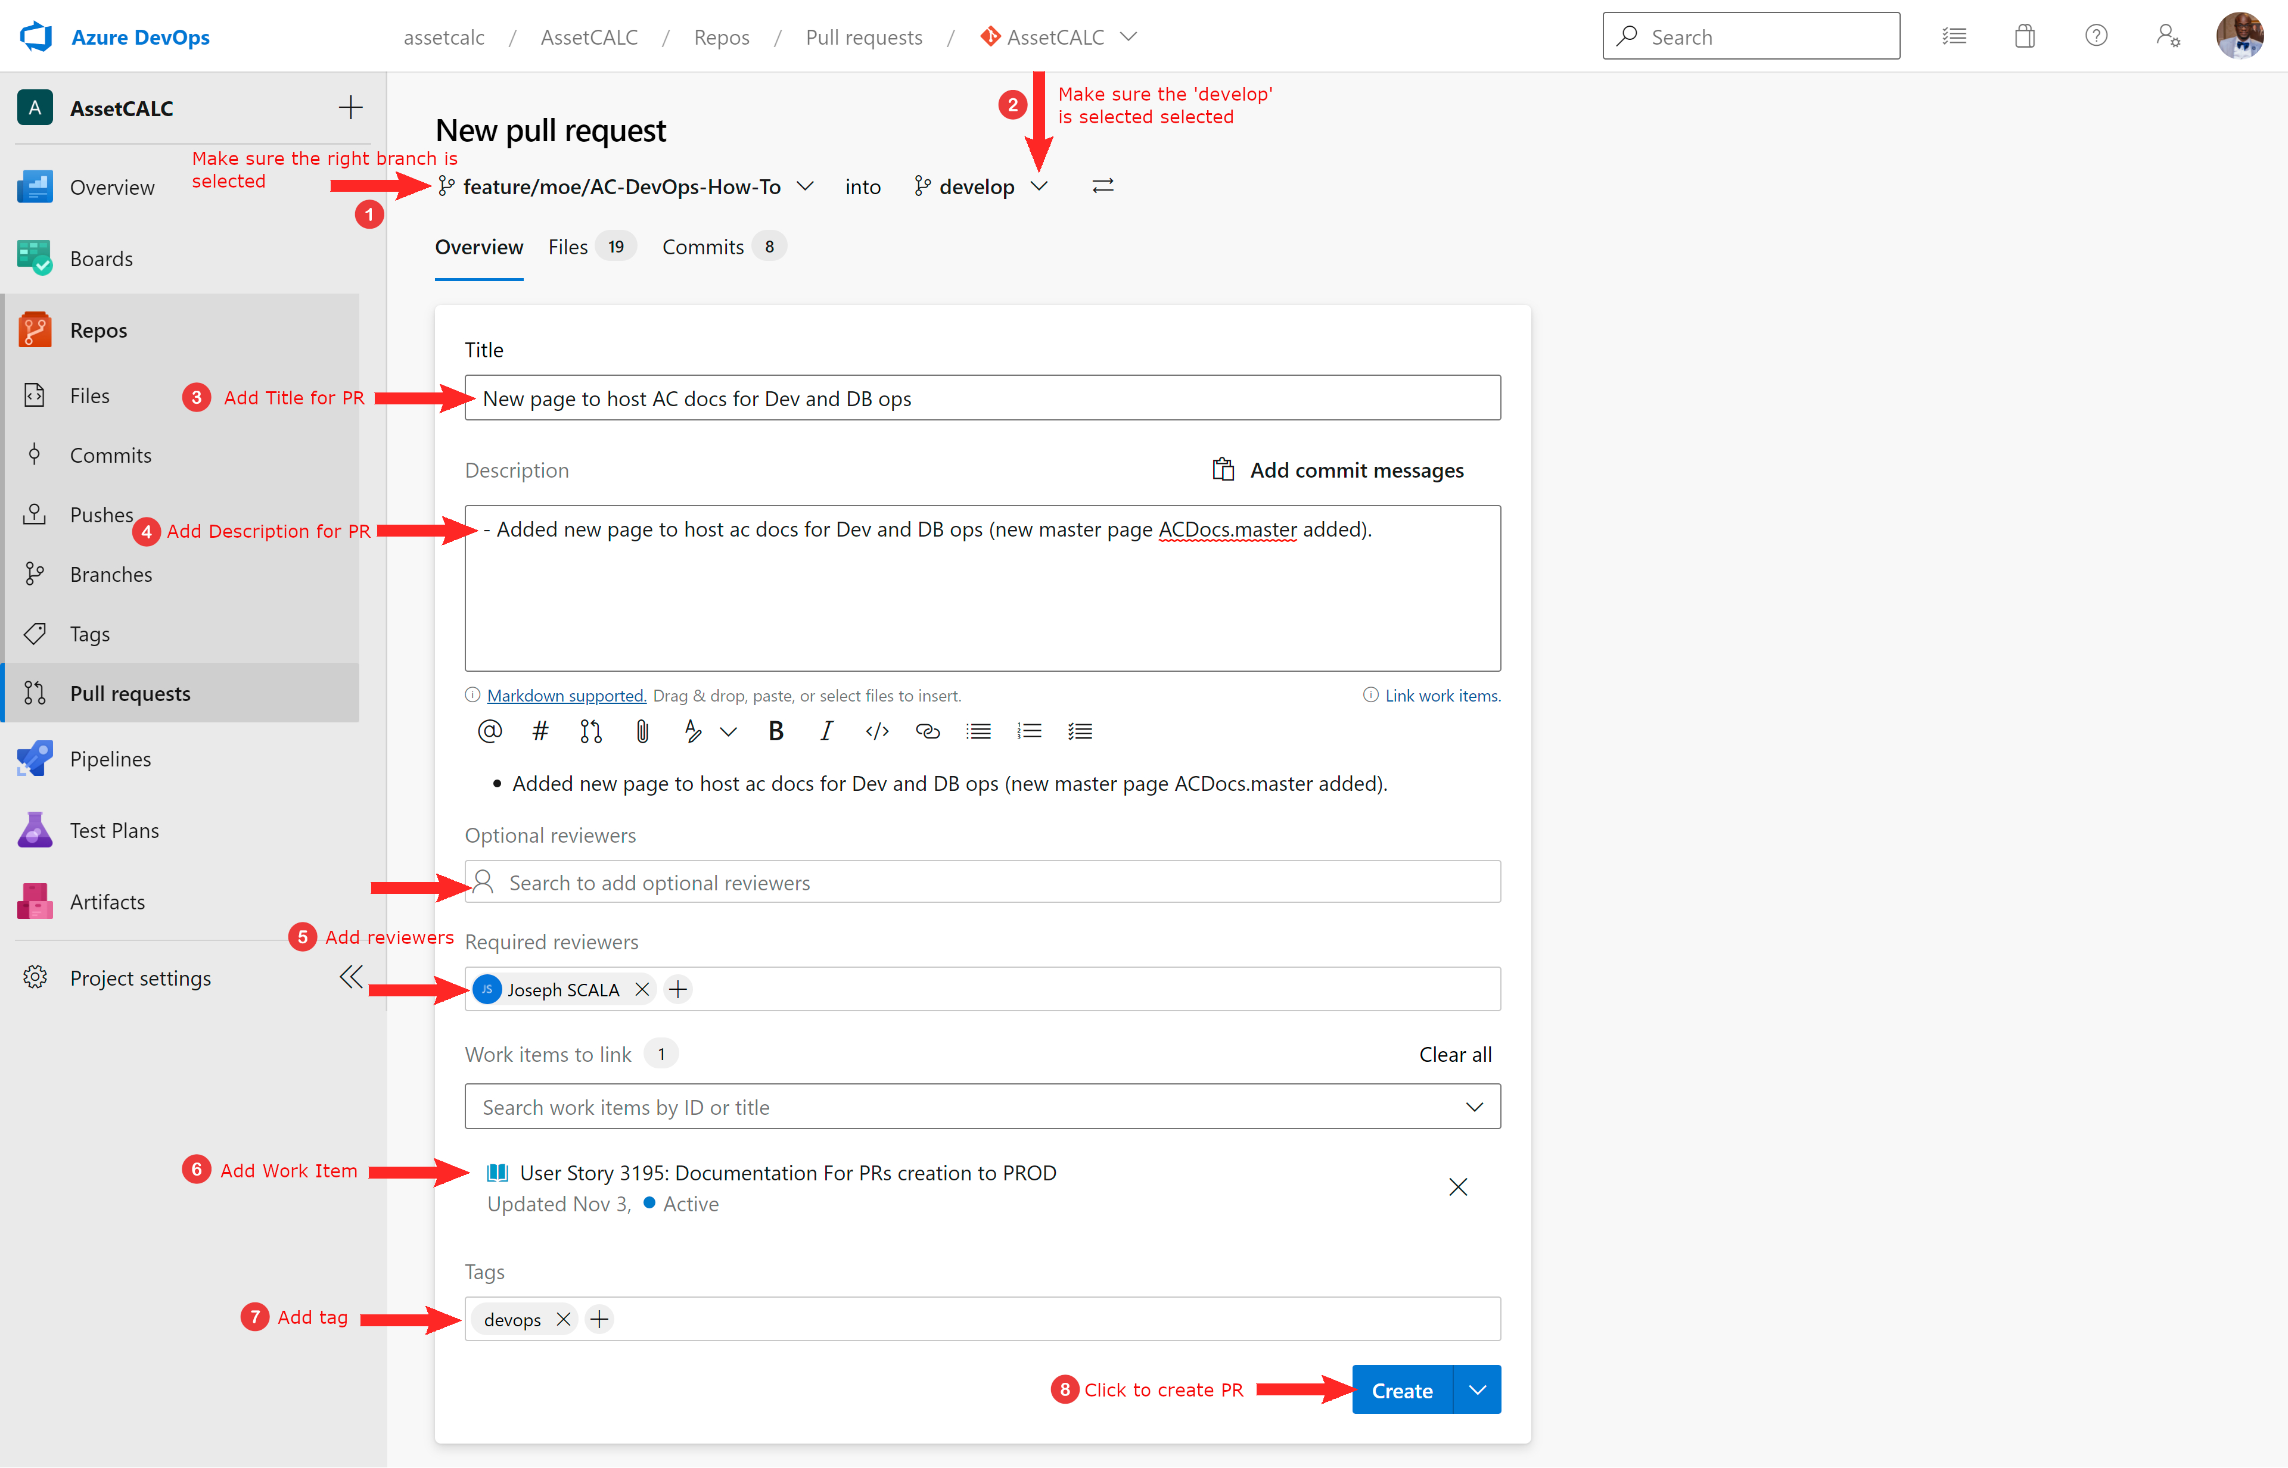Image resolution: width=2288 pixels, height=1468 pixels.
Task: Select the Overview tab of the pull request
Action: (479, 247)
